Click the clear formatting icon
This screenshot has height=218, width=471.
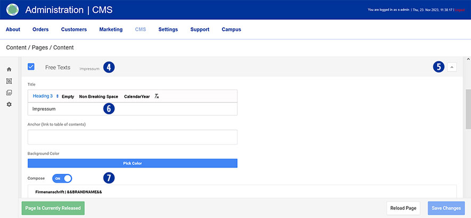coord(156,96)
